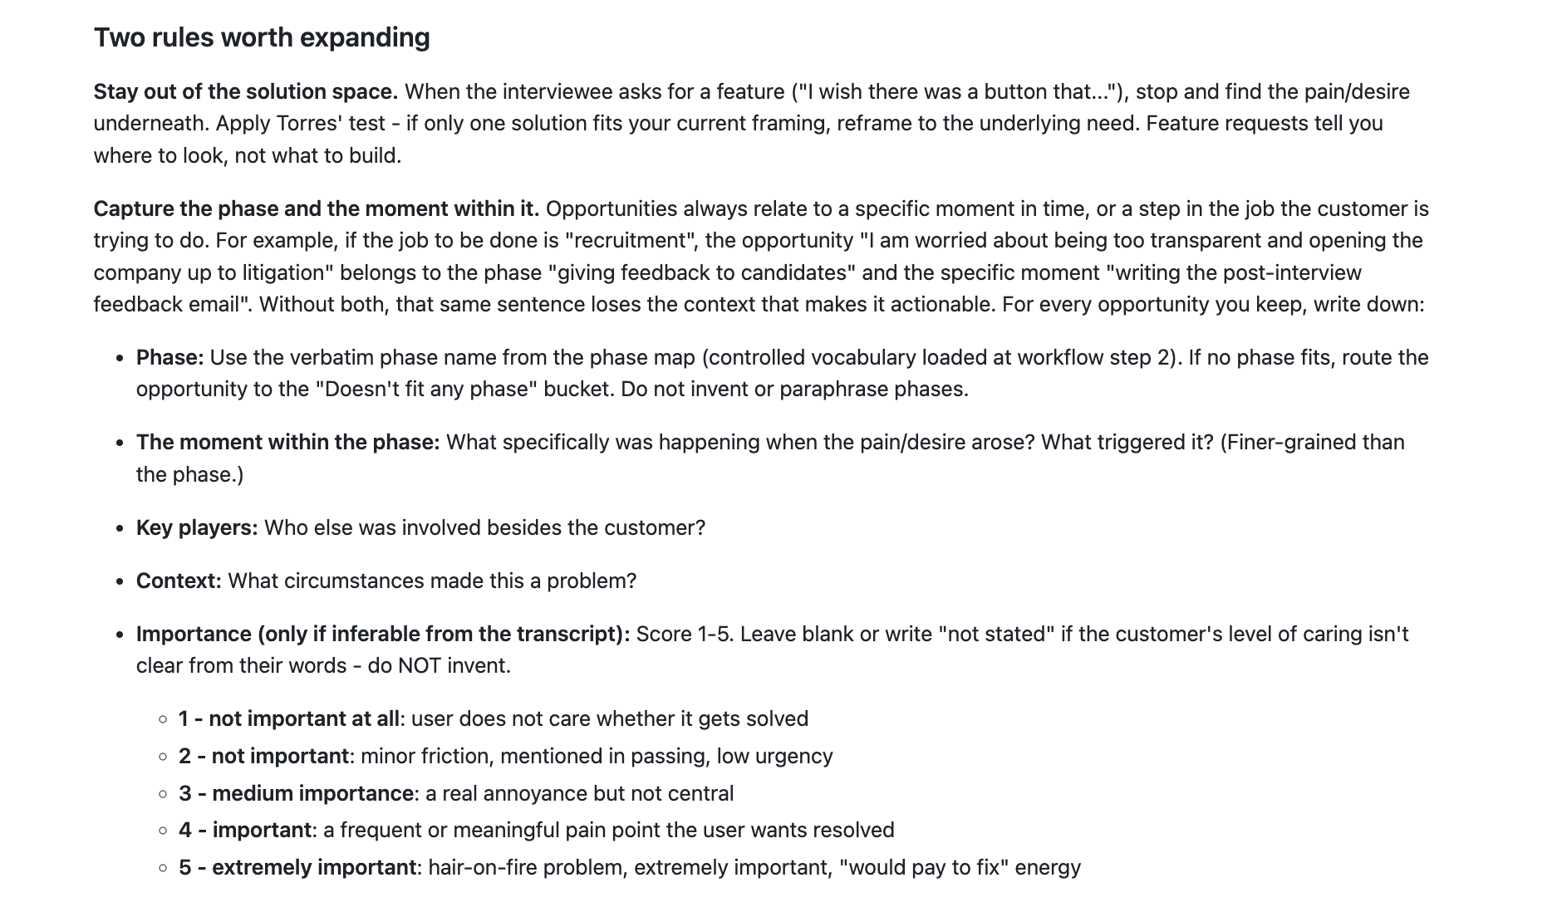
Task: Click the bold "Context:" label
Action: tap(179, 581)
